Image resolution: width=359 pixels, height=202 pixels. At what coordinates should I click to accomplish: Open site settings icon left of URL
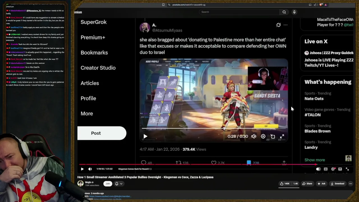click(169, 5)
